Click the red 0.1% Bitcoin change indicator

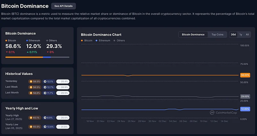10,52
